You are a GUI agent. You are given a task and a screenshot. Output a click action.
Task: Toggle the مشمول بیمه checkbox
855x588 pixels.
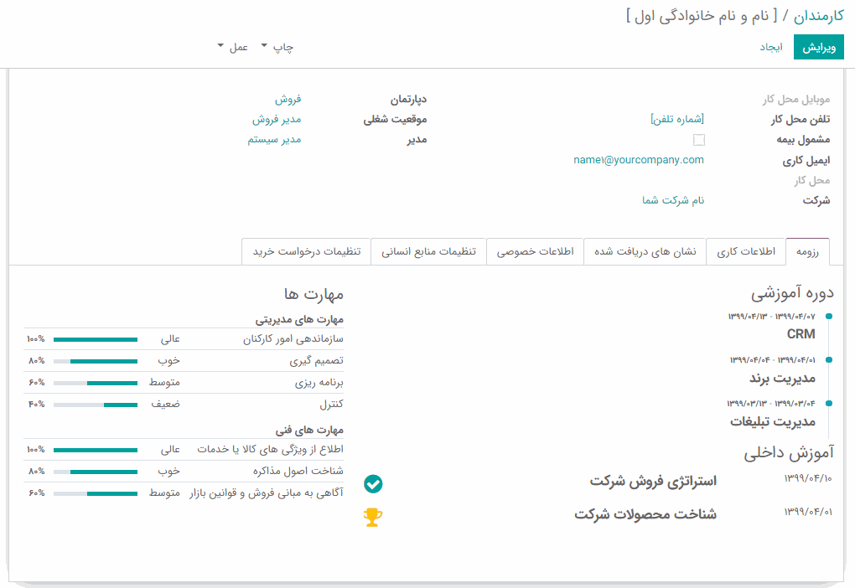(x=699, y=140)
